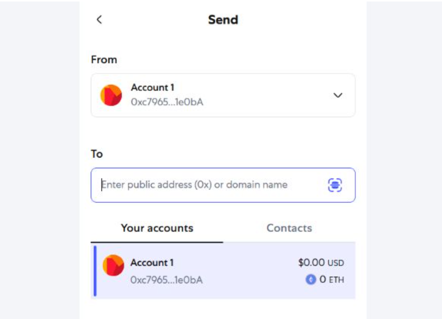Image resolution: width=442 pixels, height=319 pixels.
Task: Click the To label
Action: pos(97,153)
